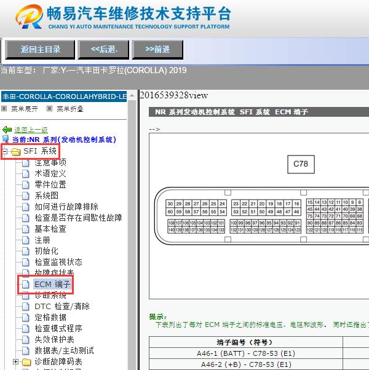
Task: Click the SFI 系统 folder icon
Action: pos(16,152)
